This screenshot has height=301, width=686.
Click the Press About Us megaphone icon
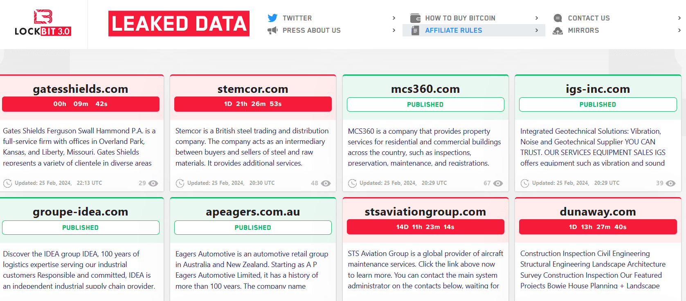(x=272, y=30)
